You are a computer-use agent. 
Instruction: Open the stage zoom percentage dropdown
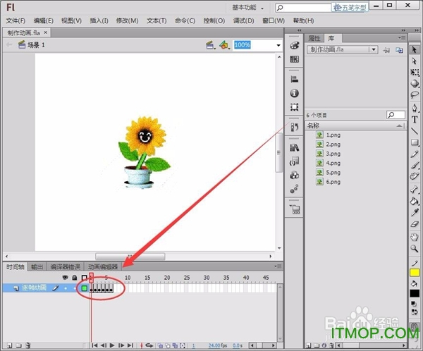coord(278,44)
